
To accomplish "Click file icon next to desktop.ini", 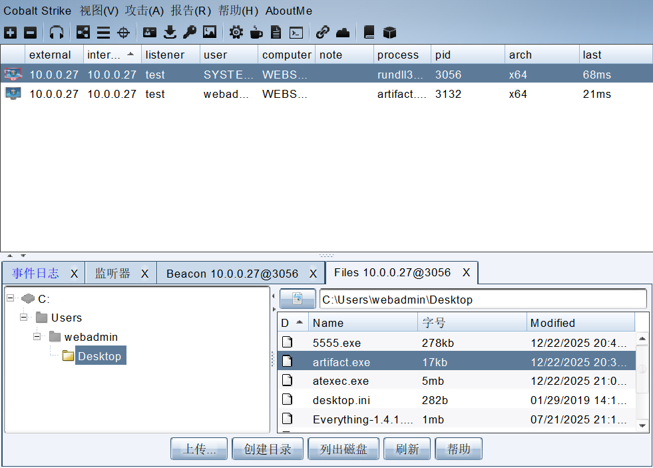I will tap(287, 399).
